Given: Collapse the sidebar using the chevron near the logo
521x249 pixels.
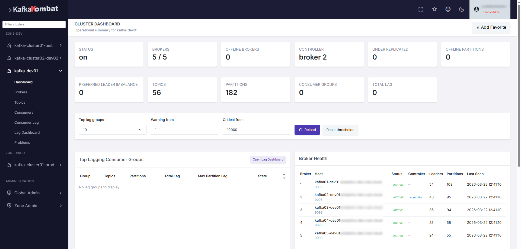Looking at the screenshot, I should point(10,9).
